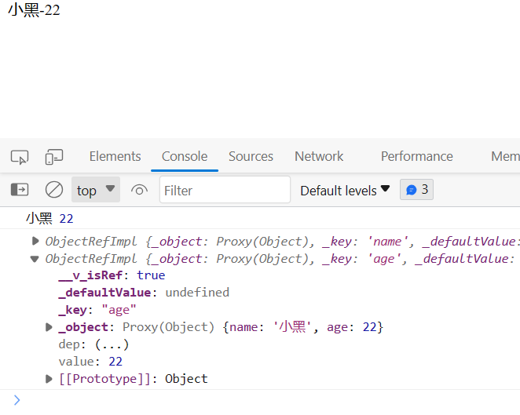This screenshot has width=520, height=415.
Task: Open the Sources tab
Action: click(x=251, y=156)
